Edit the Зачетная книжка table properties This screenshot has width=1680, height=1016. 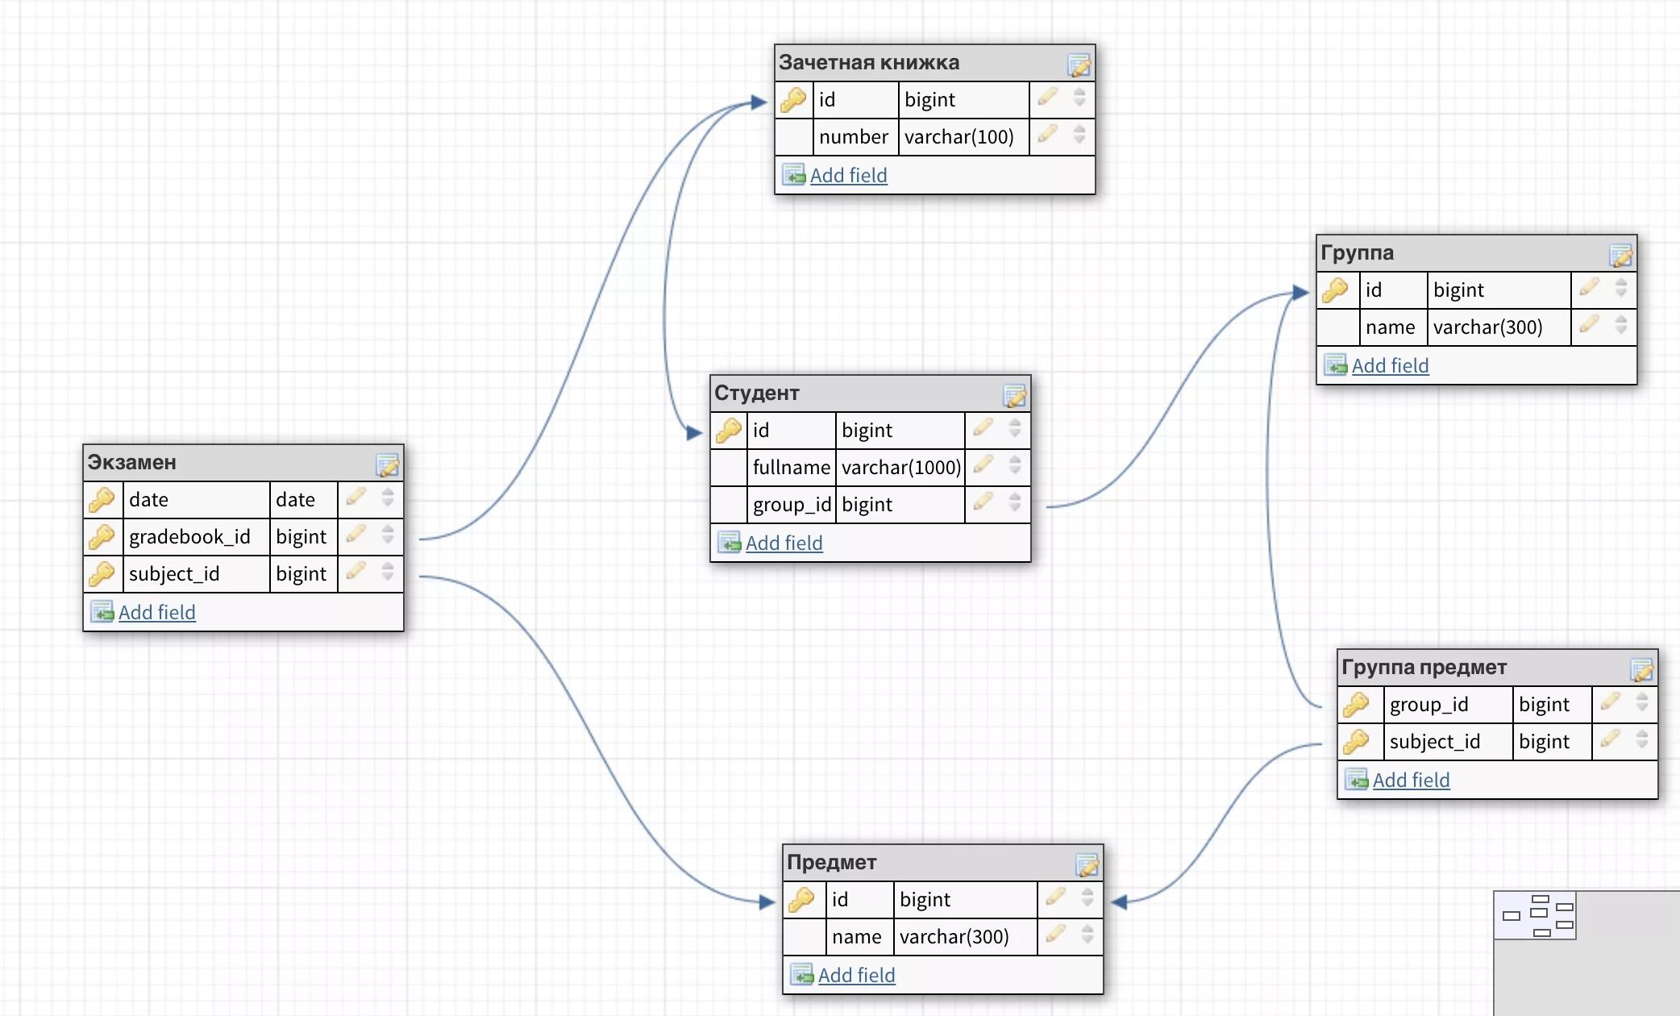point(1079,65)
